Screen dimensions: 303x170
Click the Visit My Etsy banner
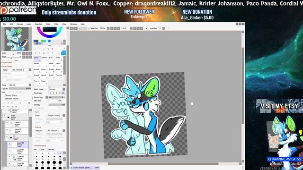click(x=279, y=106)
